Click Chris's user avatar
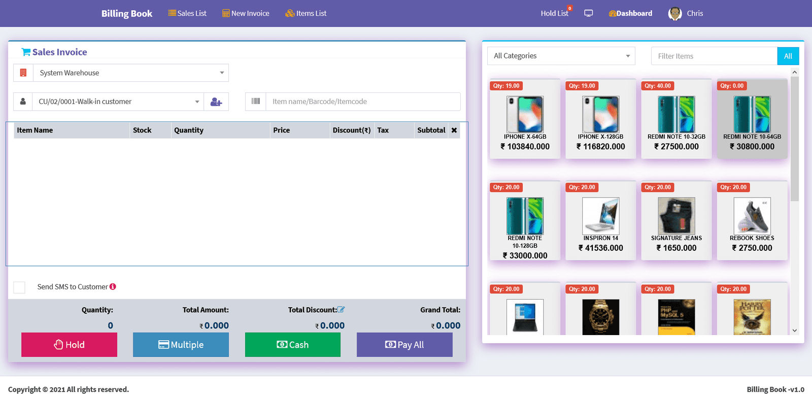The height and width of the screenshot is (401, 812). point(675,14)
